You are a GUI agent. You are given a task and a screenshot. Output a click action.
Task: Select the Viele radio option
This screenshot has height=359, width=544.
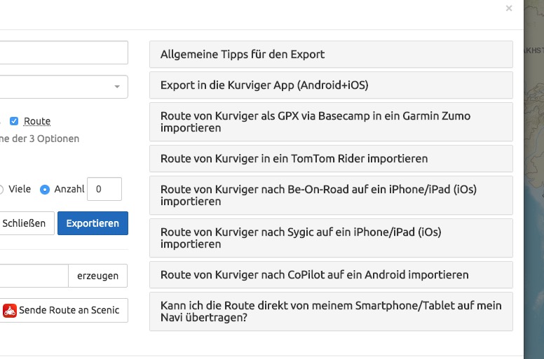pos(1,189)
